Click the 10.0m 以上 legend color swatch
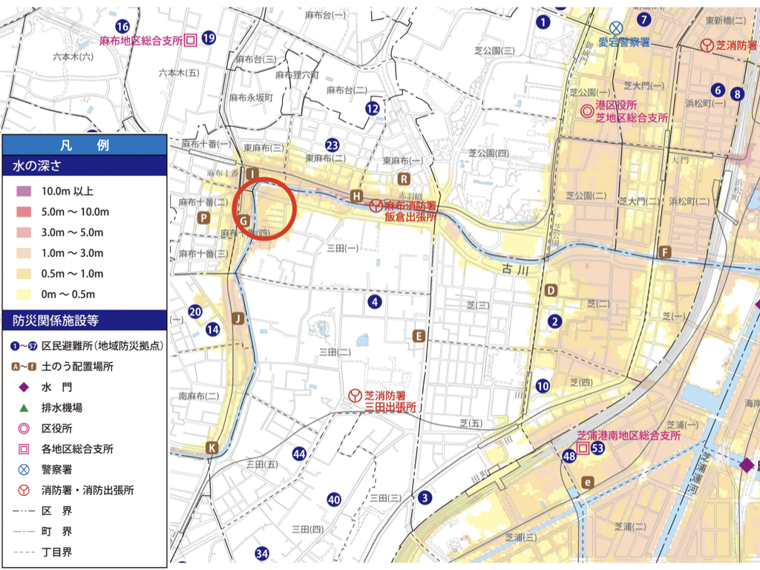Image resolution: width=760 pixels, height=570 pixels. [24, 191]
